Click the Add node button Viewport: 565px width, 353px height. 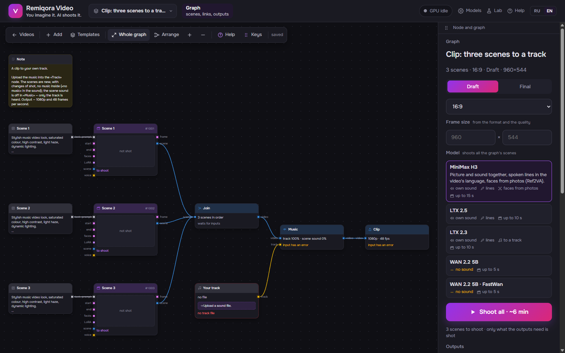coord(54,35)
